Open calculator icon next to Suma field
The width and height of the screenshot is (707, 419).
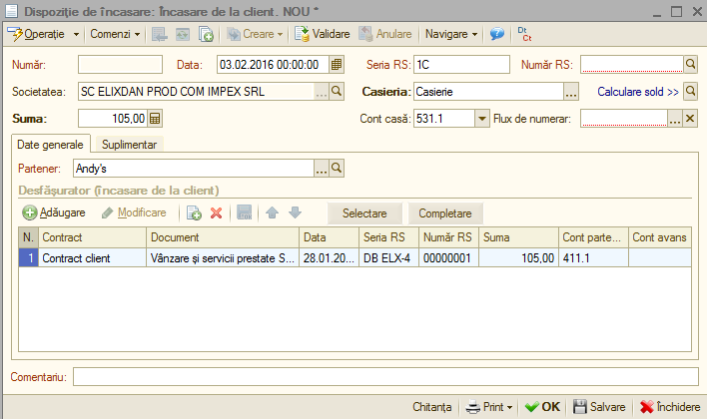tap(155, 119)
